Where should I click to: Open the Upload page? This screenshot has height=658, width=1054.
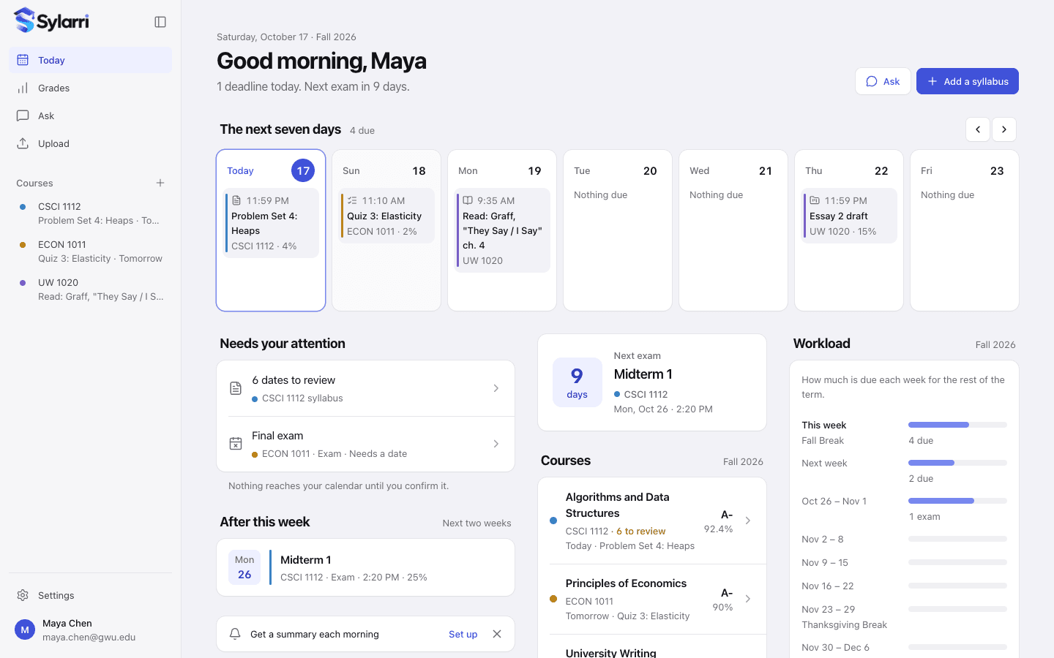click(91, 143)
